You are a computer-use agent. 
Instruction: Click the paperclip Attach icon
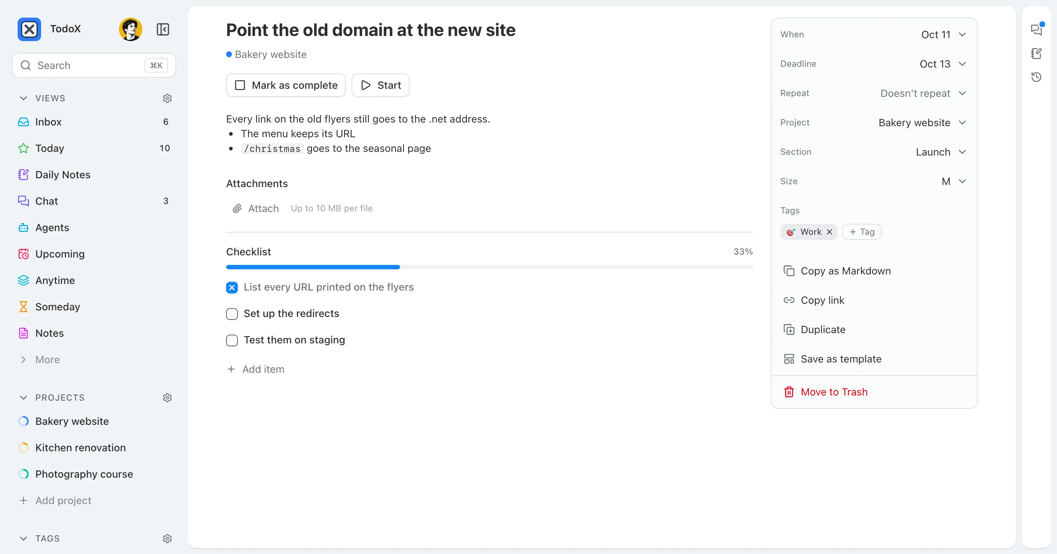237,208
